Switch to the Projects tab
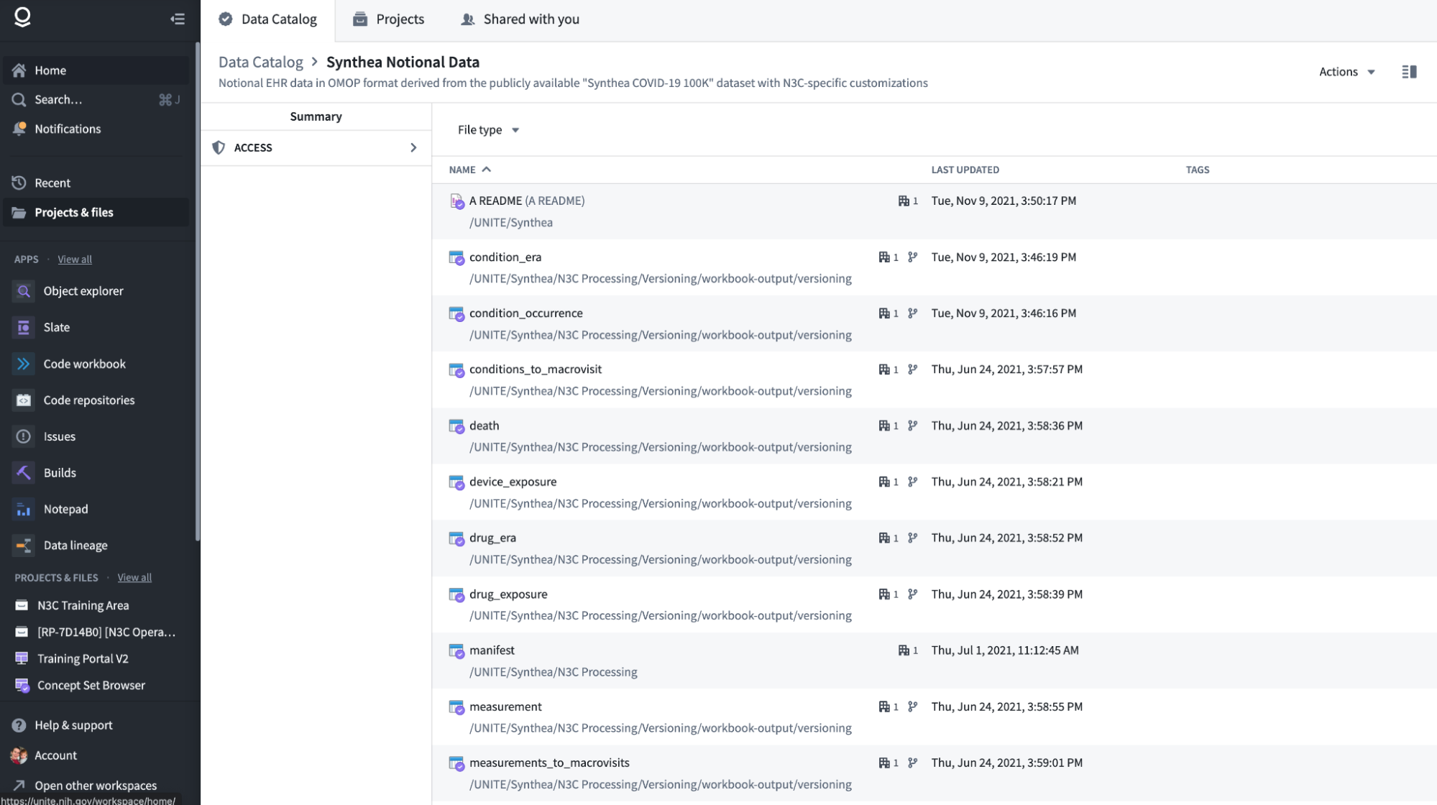Viewport: 1437px width, 805px height. point(389,19)
